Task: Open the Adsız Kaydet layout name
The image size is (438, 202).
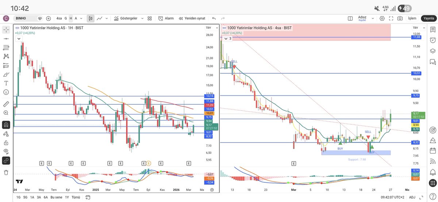Action: click(x=362, y=18)
